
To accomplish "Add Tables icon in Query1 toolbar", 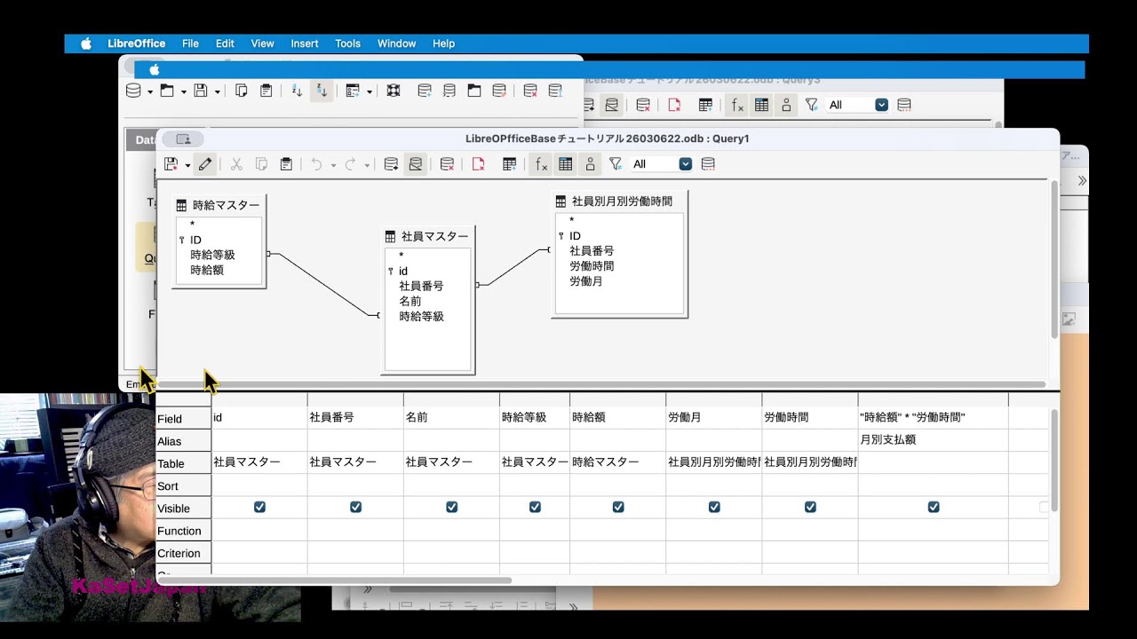I will click(x=510, y=164).
